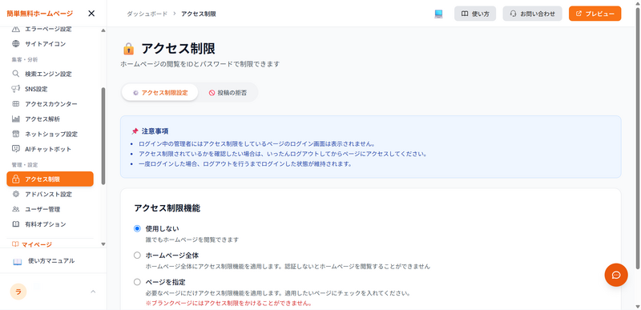Viewport: 641px width, 310px height.
Task: Click the 簡単無料ホームページ logo link
Action: point(39,14)
